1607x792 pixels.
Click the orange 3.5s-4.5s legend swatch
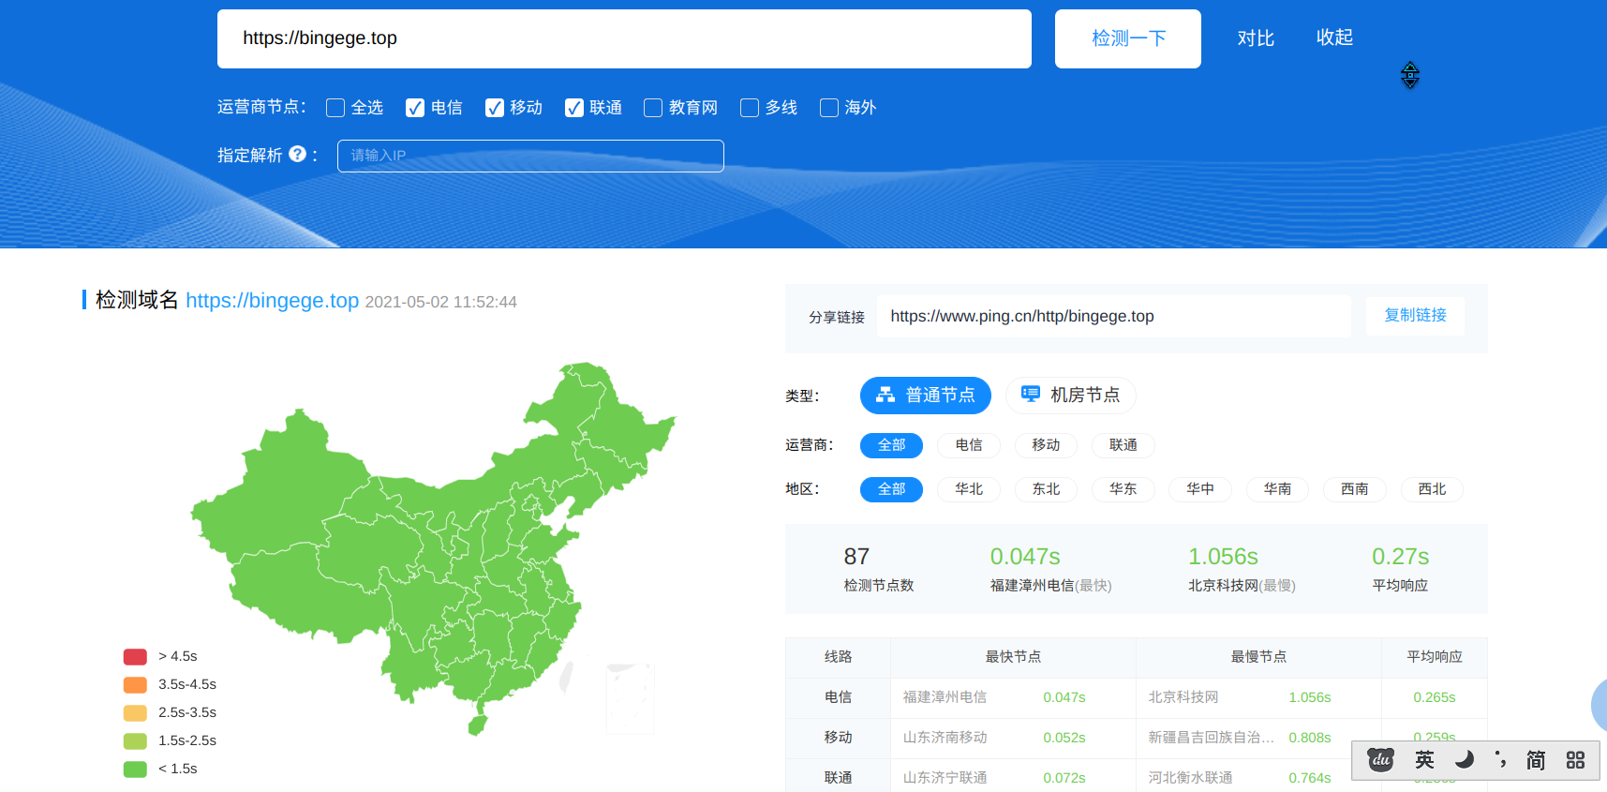[135, 684]
